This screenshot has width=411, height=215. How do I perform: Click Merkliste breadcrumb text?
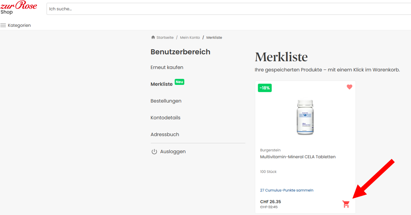click(214, 37)
